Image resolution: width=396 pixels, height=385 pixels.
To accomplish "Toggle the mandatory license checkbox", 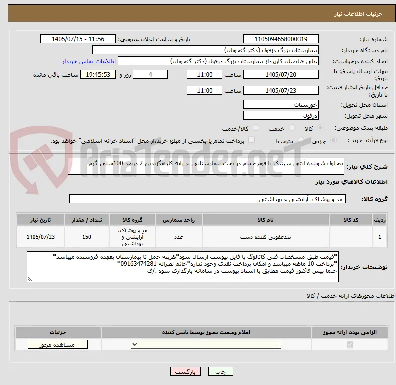I will click(350, 345).
